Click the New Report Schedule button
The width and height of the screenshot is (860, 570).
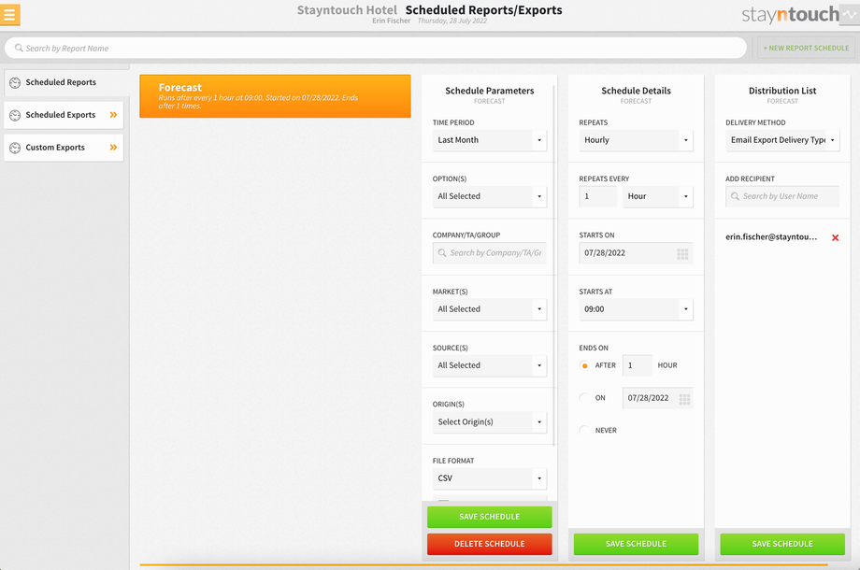806,49
